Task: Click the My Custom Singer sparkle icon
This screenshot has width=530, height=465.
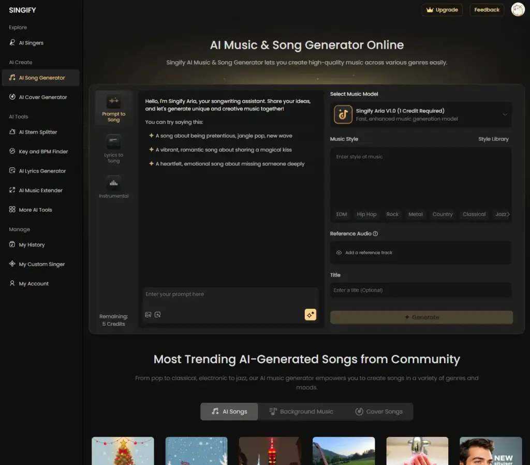Action: point(12,264)
